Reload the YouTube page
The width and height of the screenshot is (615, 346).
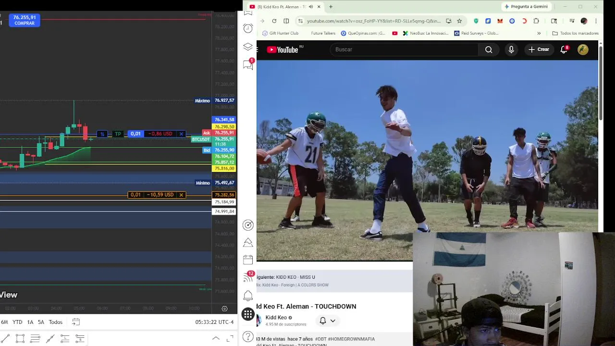(274, 21)
